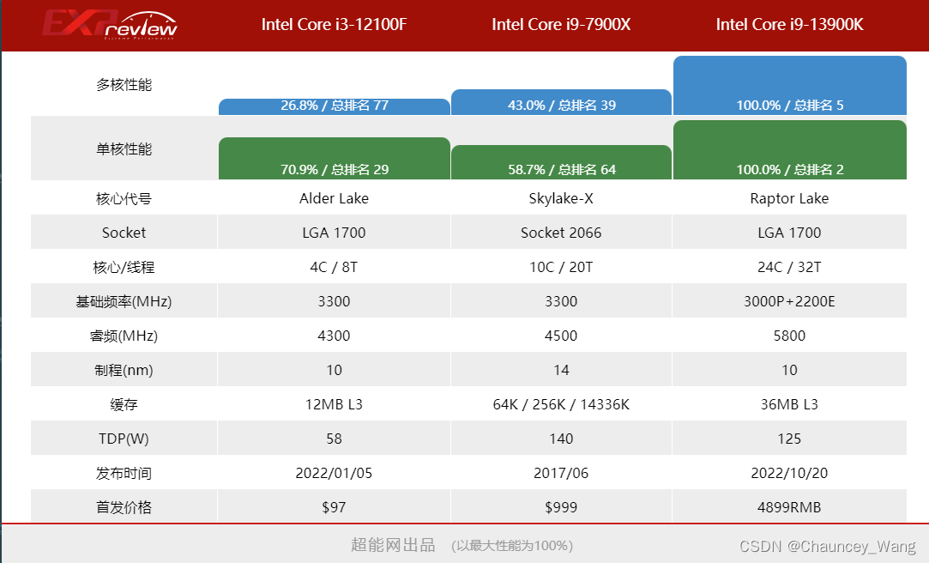Select the Raptor Lake codename cell
The width and height of the screenshot is (929, 563).
(x=789, y=198)
